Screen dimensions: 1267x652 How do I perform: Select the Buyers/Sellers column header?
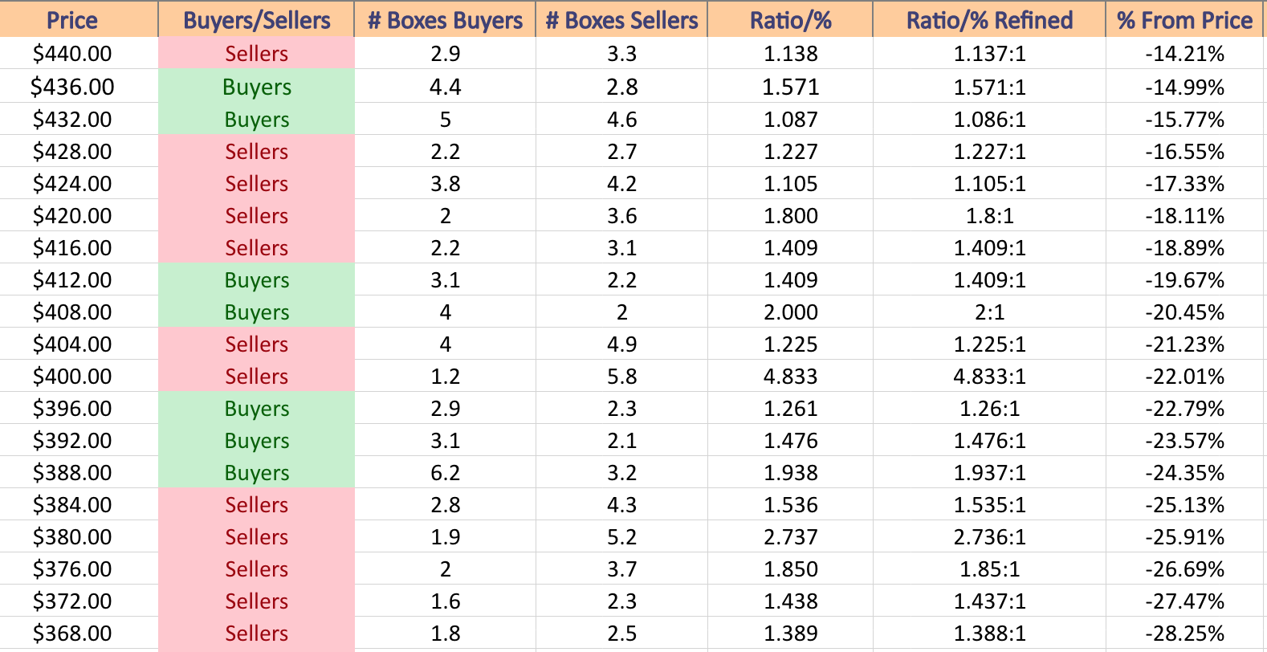(x=256, y=19)
